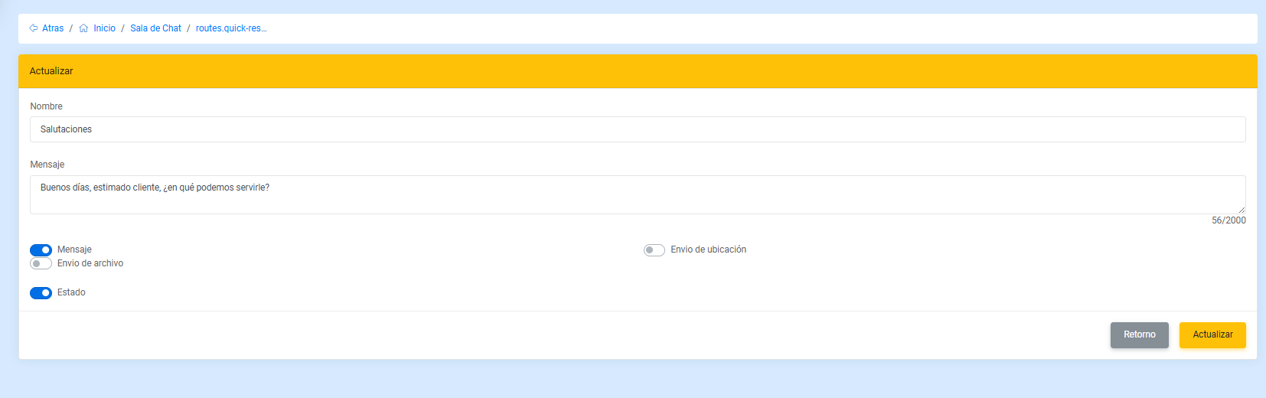The height and width of the screenshot is (398, 1266).
Task: Navigate to the Sala de Chat breadcrumb
Action: [155, 28]
